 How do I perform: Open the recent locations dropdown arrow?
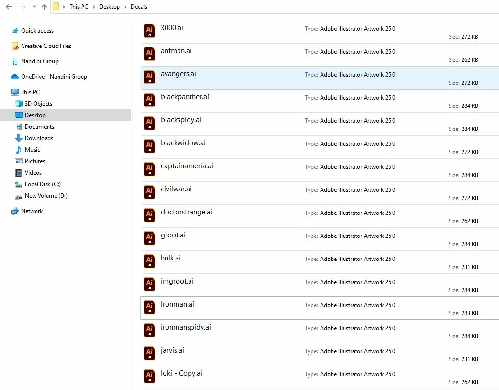tap(34, 7)
